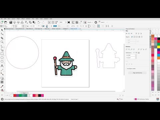The width and height of the screenshot is (160, 120).
Task: Select the Interactive Fill tool
Action: click(x=2, y=90)
